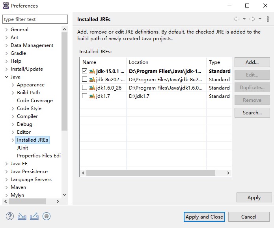Sort by the Name column header

(103, 62)
